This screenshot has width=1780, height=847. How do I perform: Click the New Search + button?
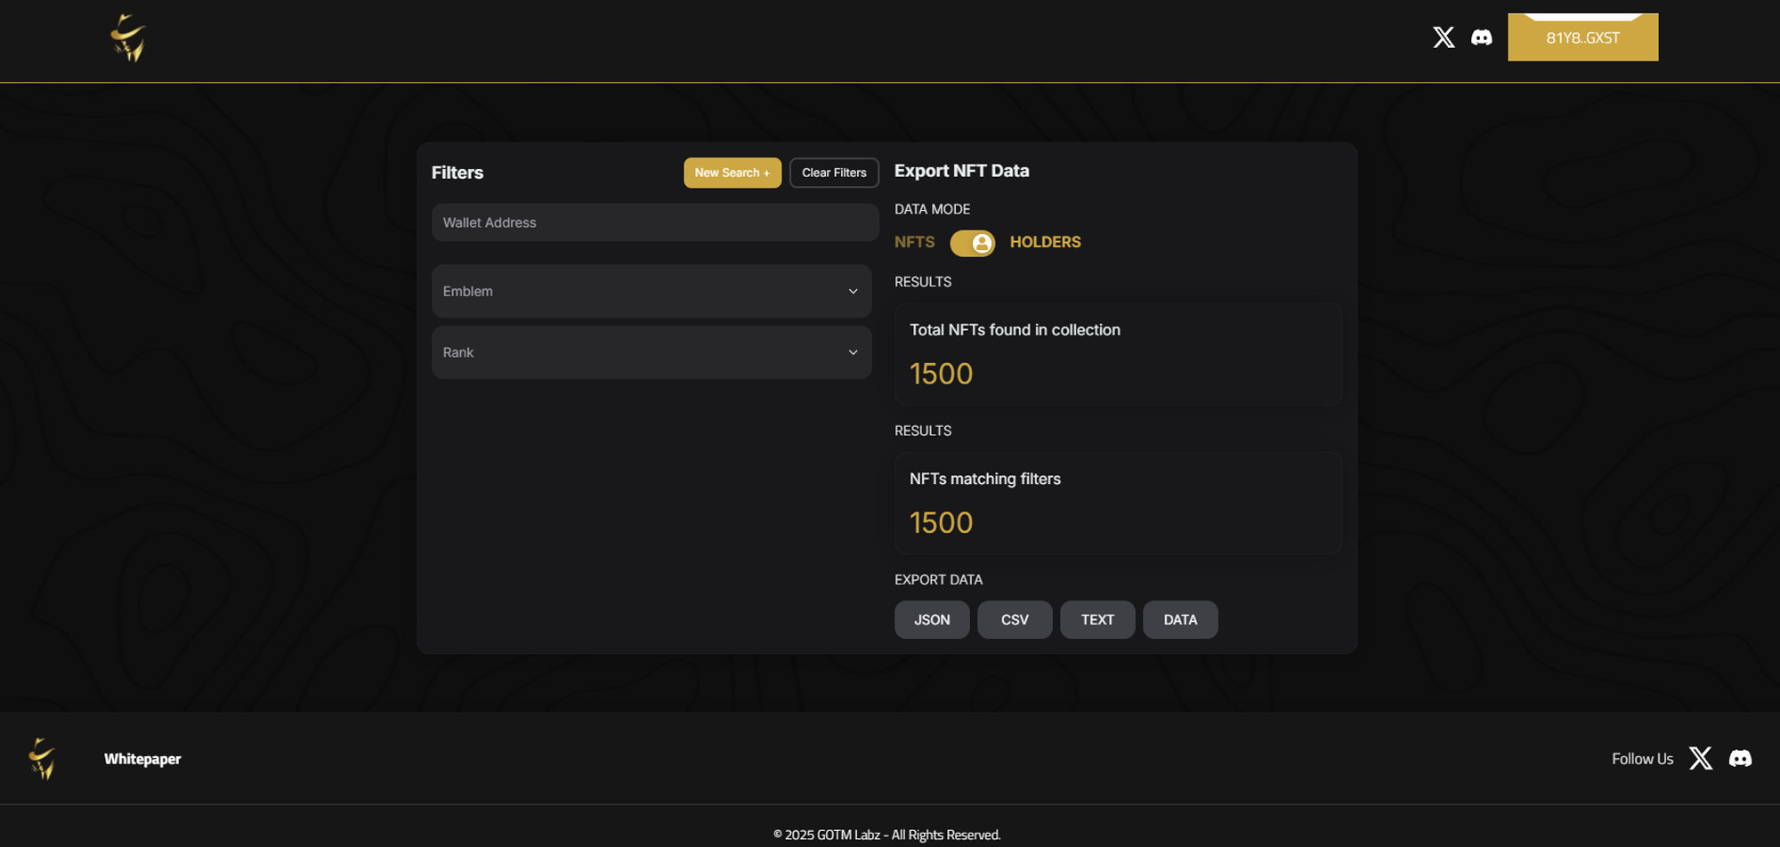tap(732, 173)
